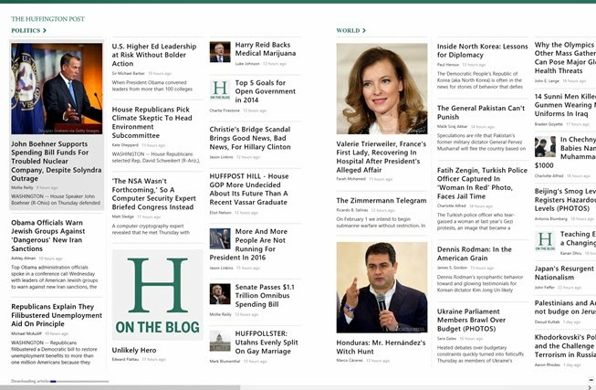Viewport: 596px width, 390px height.
Task: Open Honduras Mr. Hernández's Witch Hunt
Action: [381, 347]
